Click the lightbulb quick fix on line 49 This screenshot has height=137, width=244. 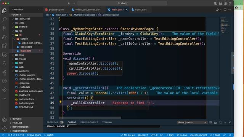point(61,102)
